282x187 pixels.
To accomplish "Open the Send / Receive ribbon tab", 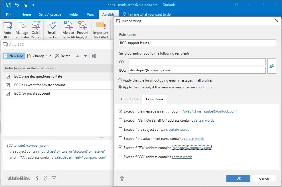I will (50, 14).
